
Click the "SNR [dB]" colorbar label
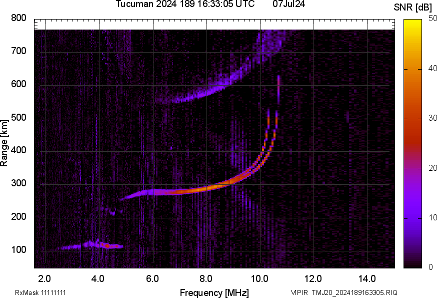click(412, 8)
